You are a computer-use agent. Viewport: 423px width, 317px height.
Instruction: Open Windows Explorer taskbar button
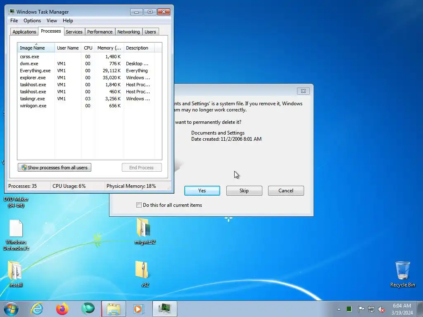(x=114, y=309)
